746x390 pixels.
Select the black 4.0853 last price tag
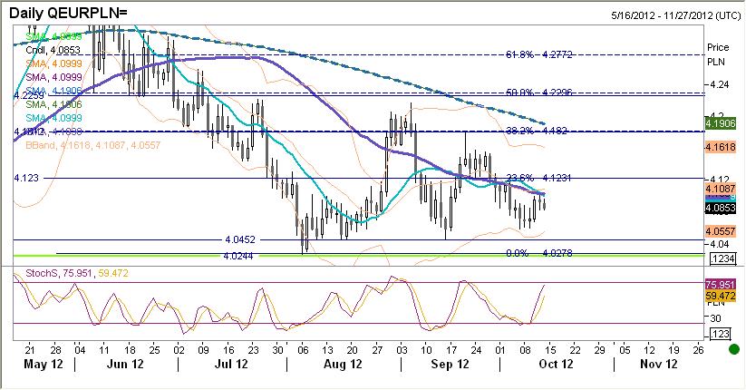[x=721, y=208]
